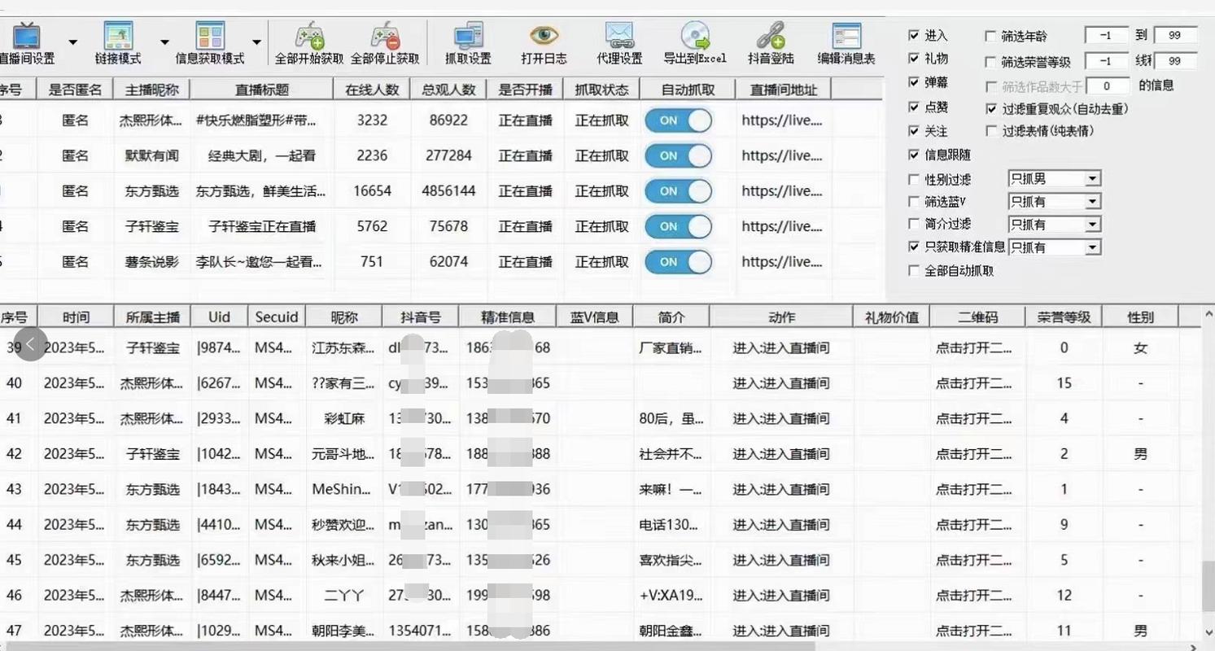The height and width of the screenshot is (651, 1215).
Task: Open the live URL for 东方甄选 room
Action: coord(782,191)
